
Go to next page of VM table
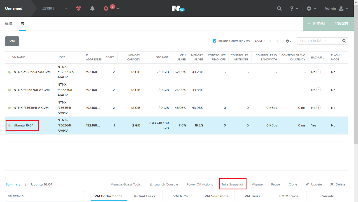[x=278, y=41]
